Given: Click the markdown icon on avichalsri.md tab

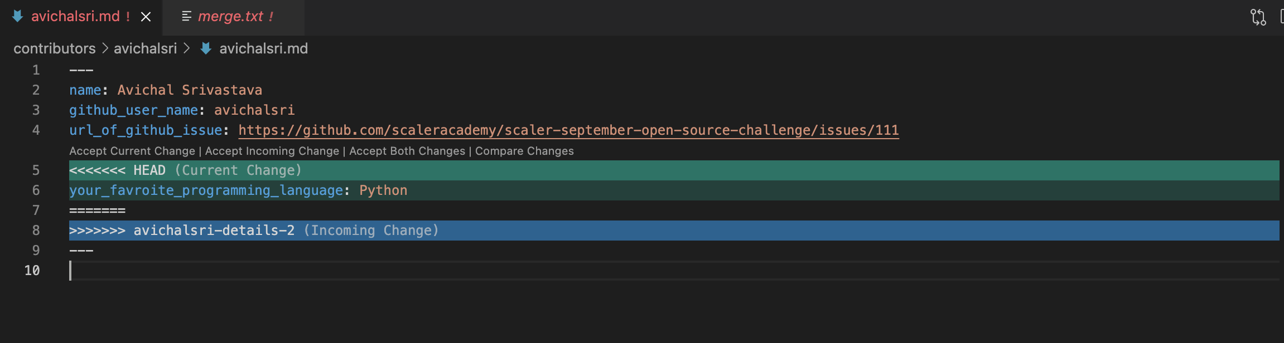Looking at the screenshot, I should (x=17, y=16).
